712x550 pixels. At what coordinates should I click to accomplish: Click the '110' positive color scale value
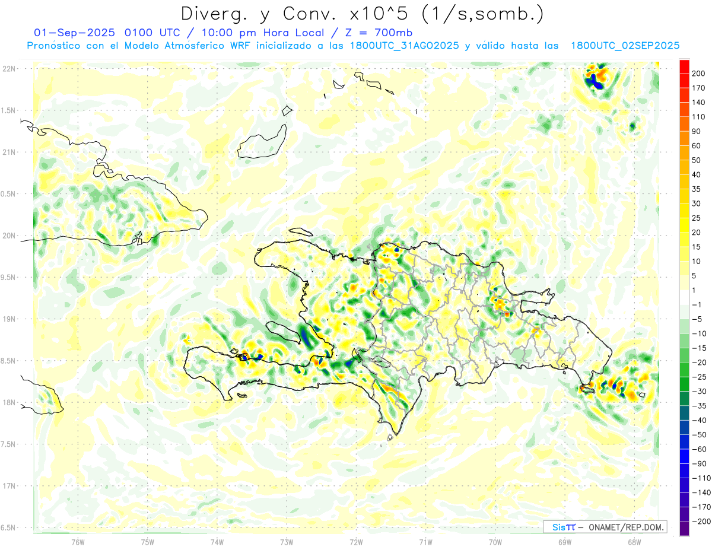tap(700, 117)
